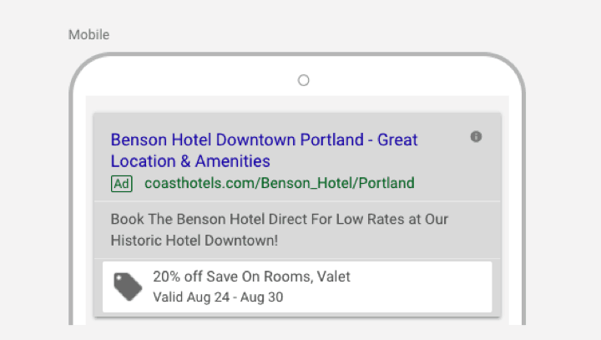Image resolution: width=601 pixels, height=340 pixels.
Task: Click the green Ad badge
Action: pos(121,184)
